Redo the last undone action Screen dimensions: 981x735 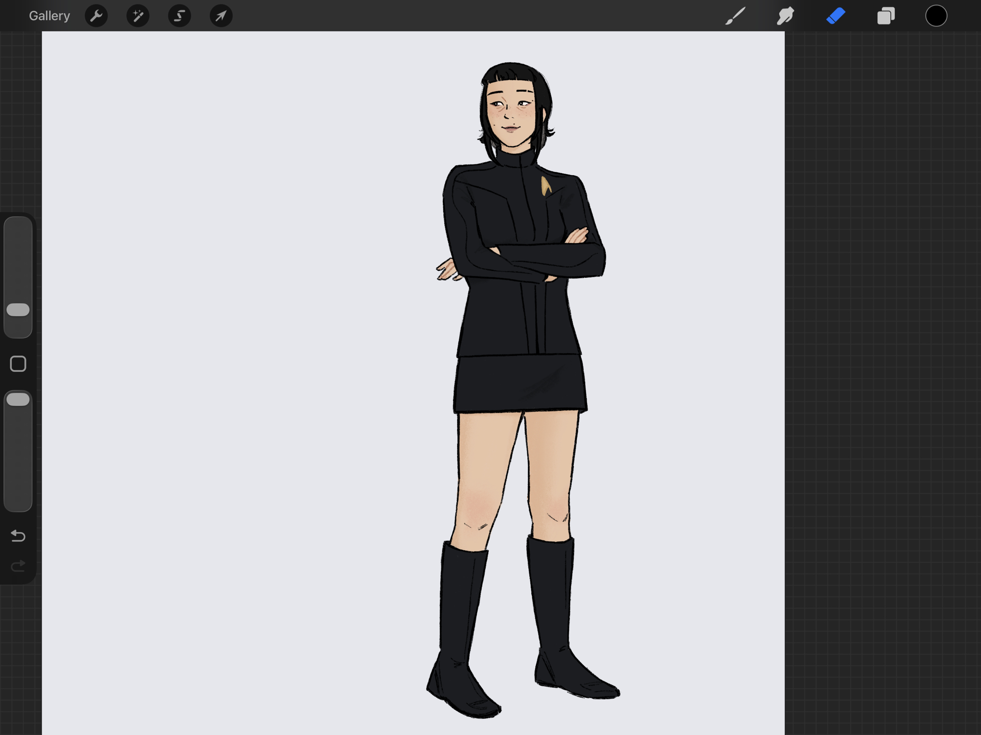18,566
